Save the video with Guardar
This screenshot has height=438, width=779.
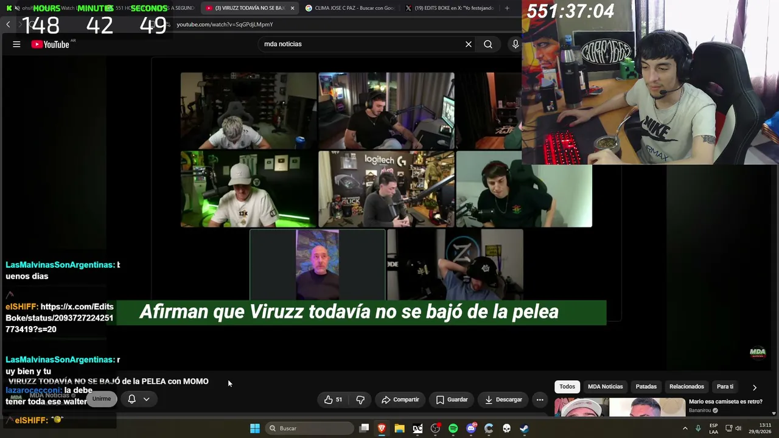click(x=452, y=400)
